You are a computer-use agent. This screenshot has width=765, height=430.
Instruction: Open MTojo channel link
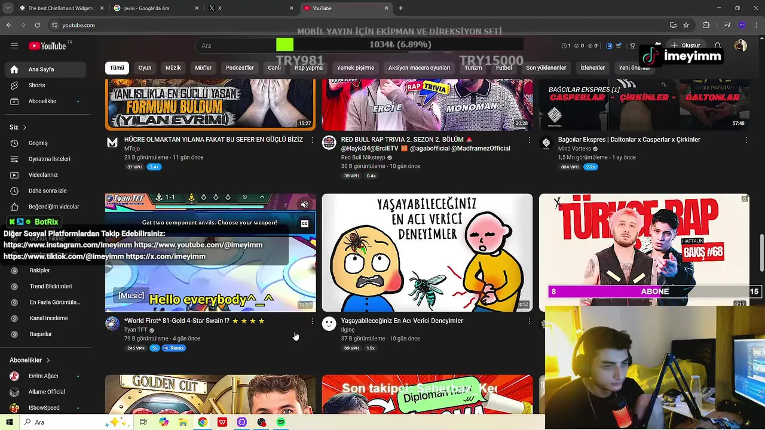coord(131,149)
